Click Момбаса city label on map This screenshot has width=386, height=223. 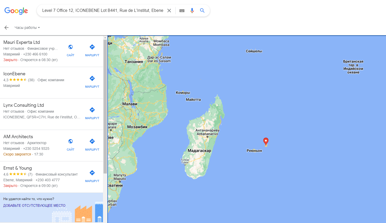click(161, 43)
